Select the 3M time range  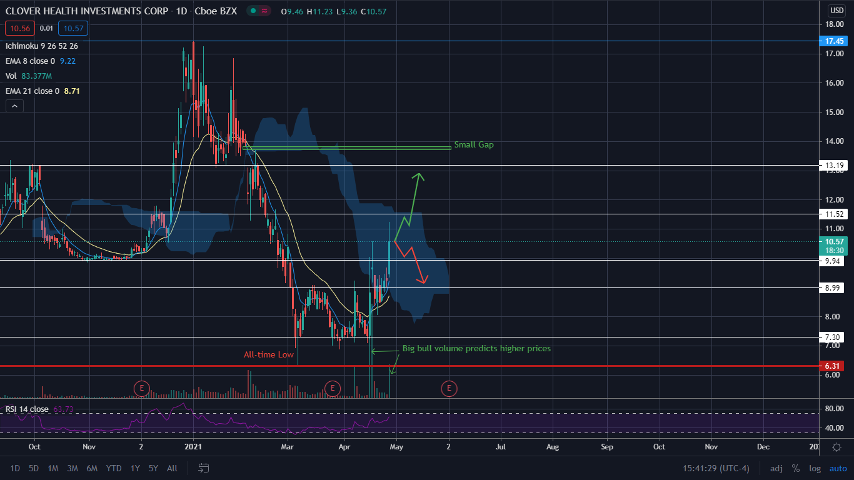pos(73,468)
